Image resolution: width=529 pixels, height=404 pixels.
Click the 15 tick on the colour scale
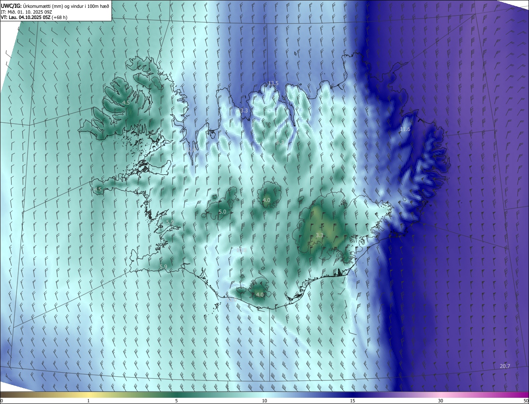(353, 401)
